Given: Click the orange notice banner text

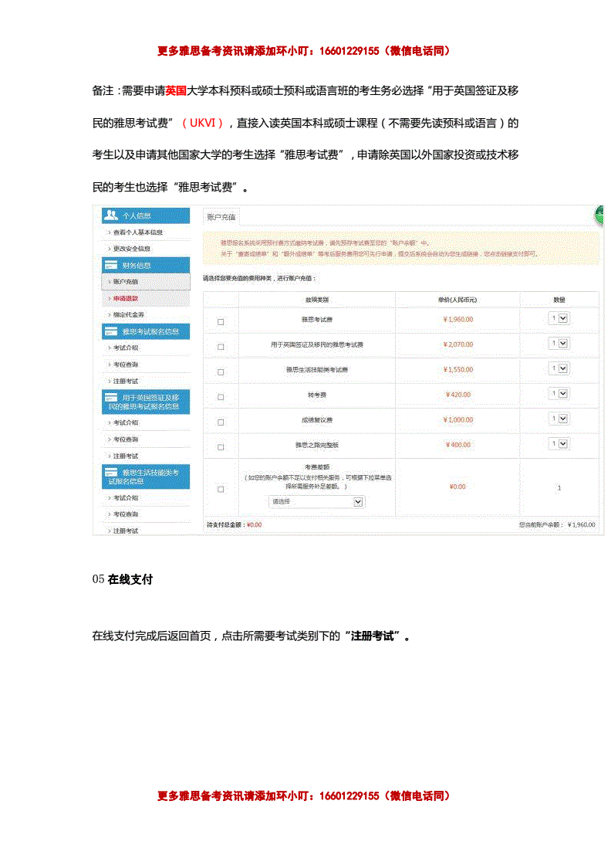Looking at the screenshot, I should pyautogui.click(x=379, y=248).
